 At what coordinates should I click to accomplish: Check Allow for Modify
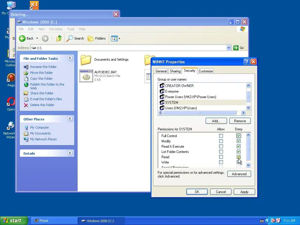click(221, 141)
